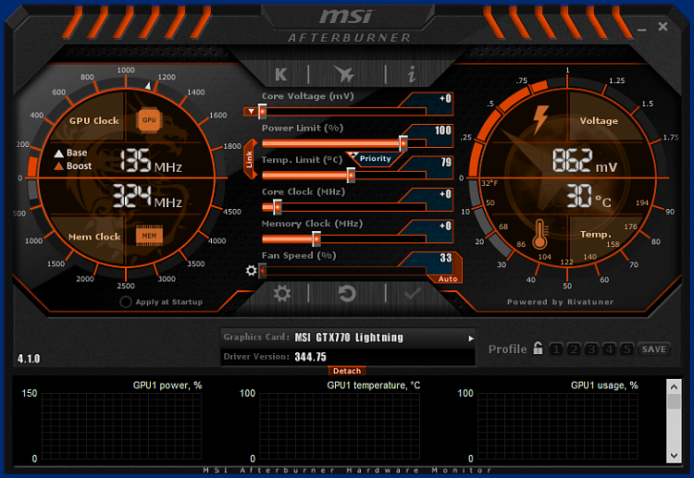Click the hardware monitor scroll down arrow

tap(674, 456)
